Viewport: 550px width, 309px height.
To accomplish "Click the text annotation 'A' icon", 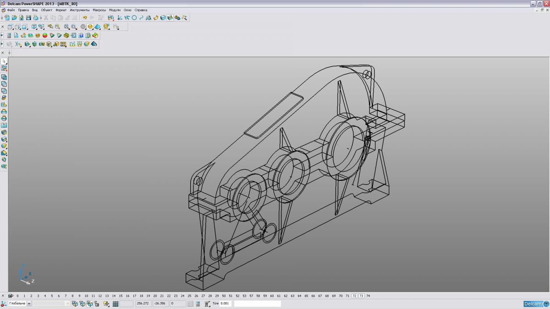I will point(148,18).
